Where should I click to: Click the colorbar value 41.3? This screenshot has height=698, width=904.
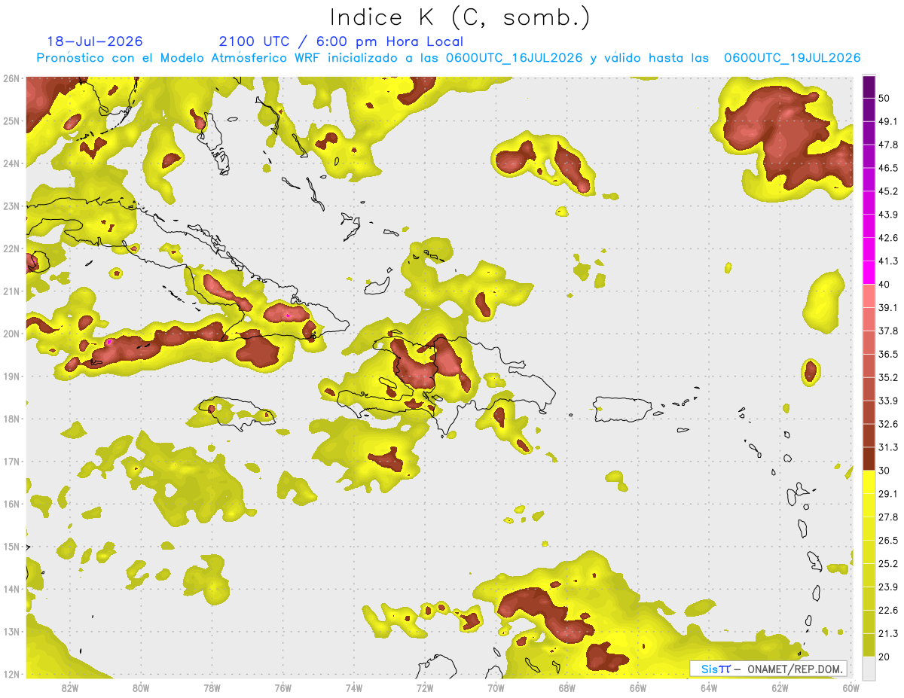coord(887,261)
